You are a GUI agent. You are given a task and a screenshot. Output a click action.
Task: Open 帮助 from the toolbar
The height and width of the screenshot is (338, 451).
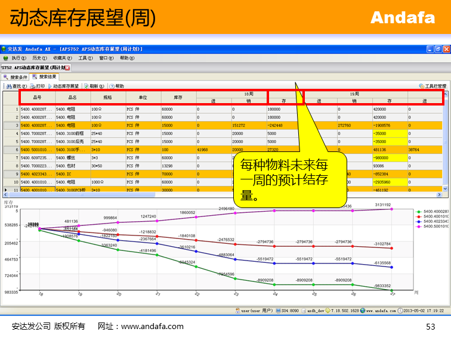[x=116, y=86]
